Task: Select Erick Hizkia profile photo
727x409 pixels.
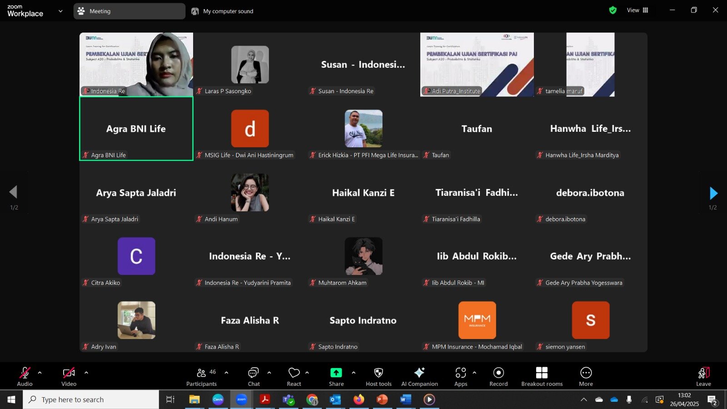Action: pyautogui.click(x=363, y=129)
